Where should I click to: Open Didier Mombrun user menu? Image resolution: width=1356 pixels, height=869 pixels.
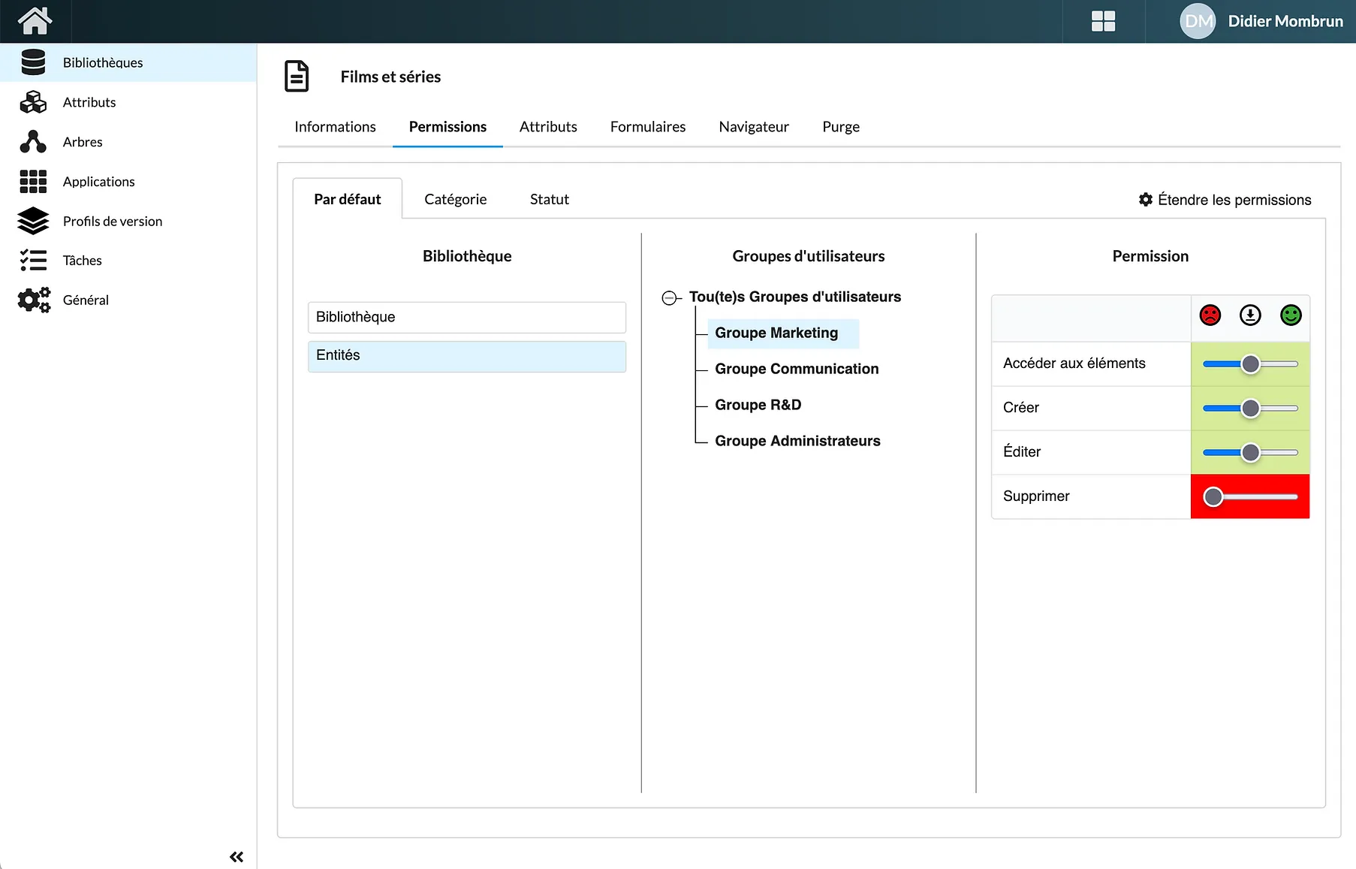click(1285, 21)
